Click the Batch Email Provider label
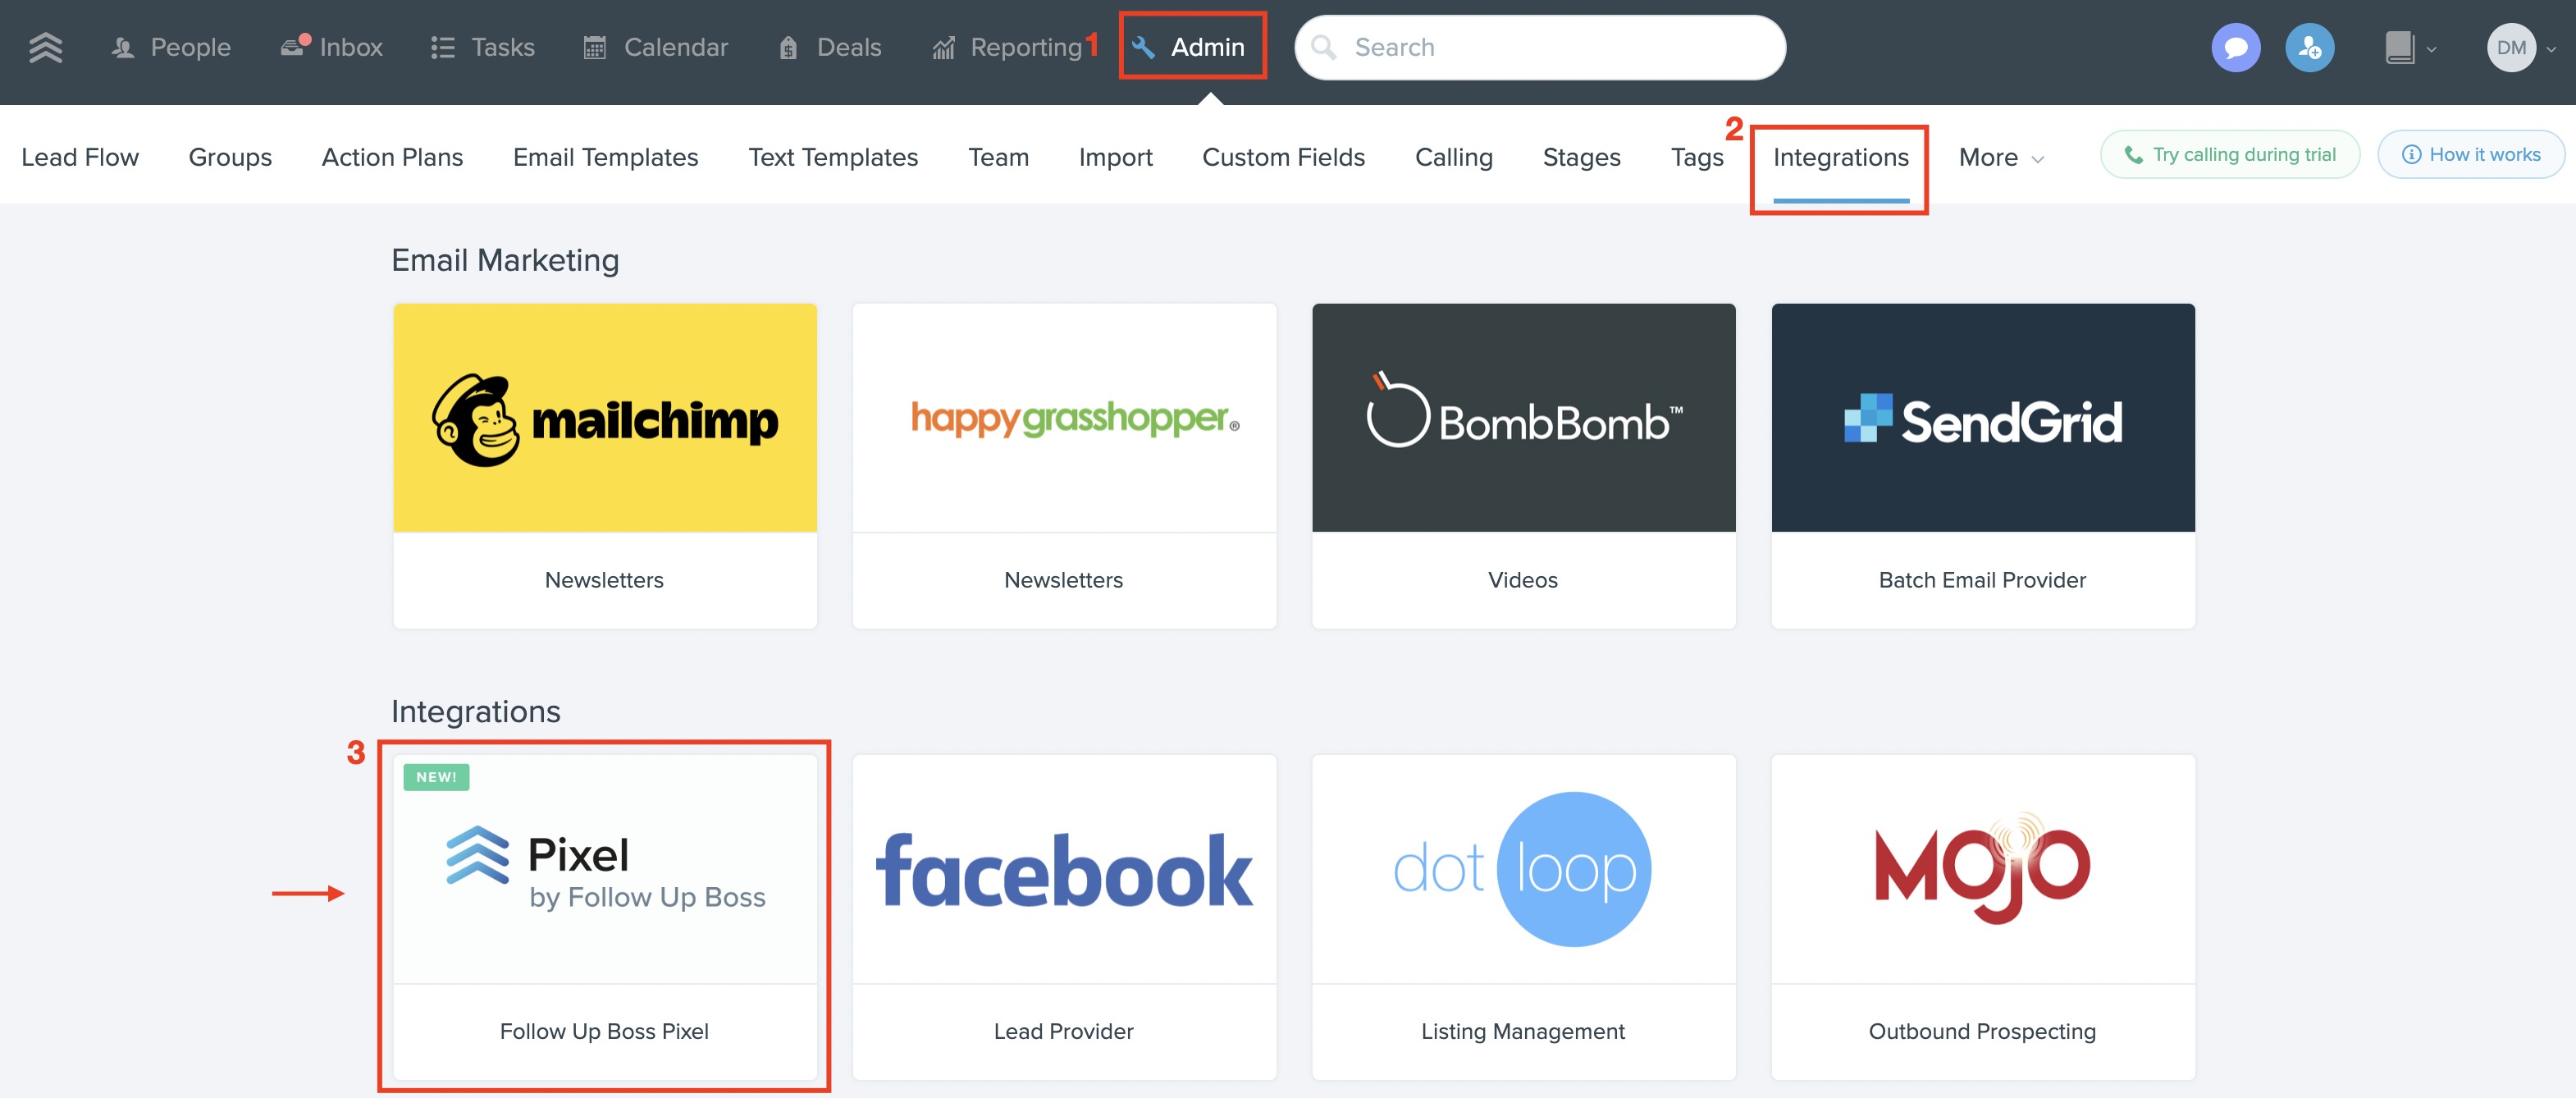The width and height of the screenshot is (2576, 1098). (x=1982, y=580)
